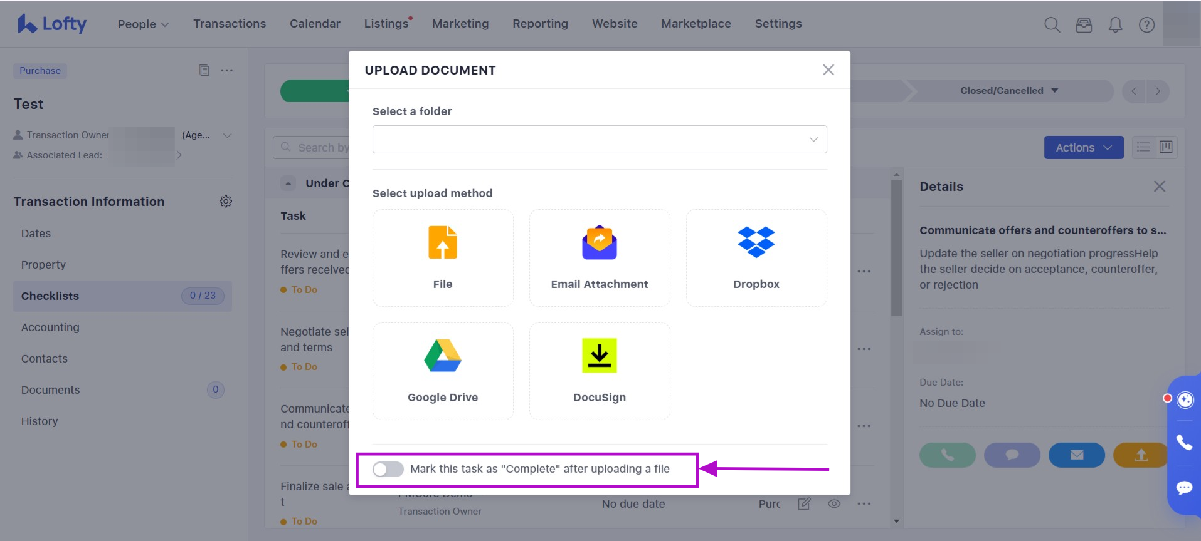This screenshot has width=1201, height=541.
Task: Click the help question mark icon
Action: pyautogui.click(x=1146, y=24)
